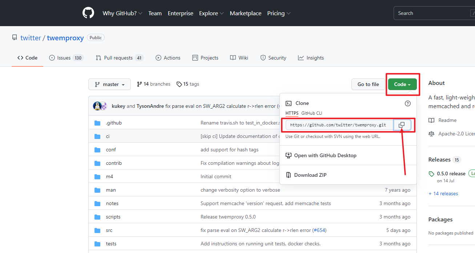475x253 pixels.
Task: Click the Download ZIP file icon
Action: pos(289,175)
